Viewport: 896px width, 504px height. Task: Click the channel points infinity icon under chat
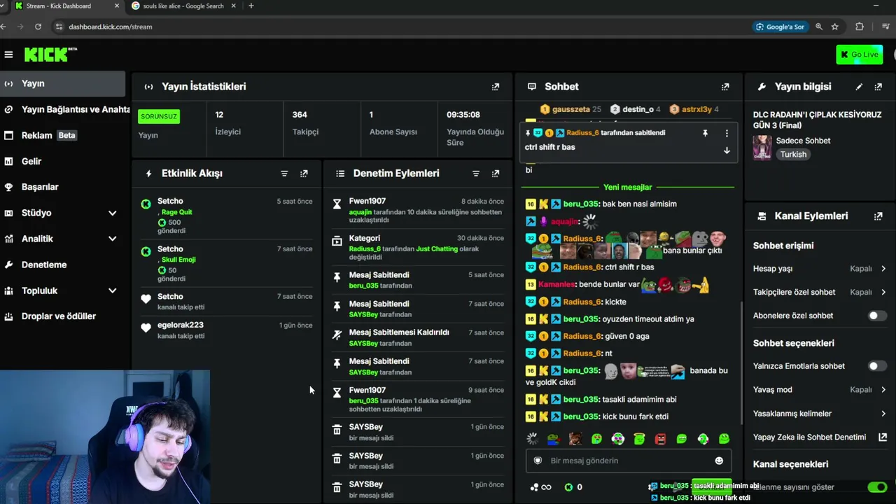point(541,487)
